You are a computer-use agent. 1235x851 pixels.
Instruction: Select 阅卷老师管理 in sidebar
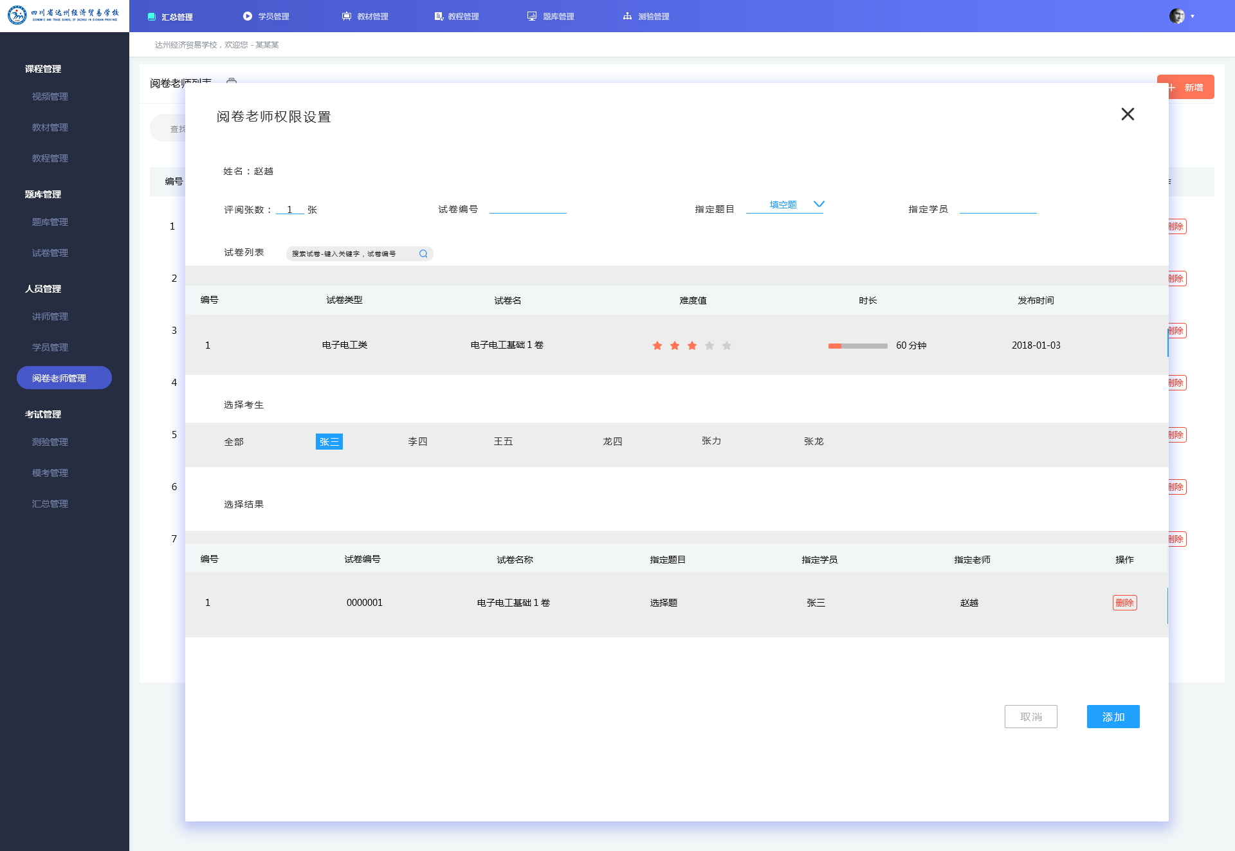pyautogui.click(x=64, y=378)
